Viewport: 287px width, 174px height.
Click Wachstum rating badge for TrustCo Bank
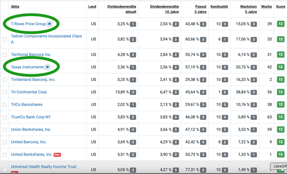(254, 117)
